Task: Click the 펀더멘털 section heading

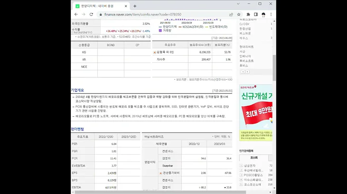Action: pyautogui.click(x=78, y=129)
